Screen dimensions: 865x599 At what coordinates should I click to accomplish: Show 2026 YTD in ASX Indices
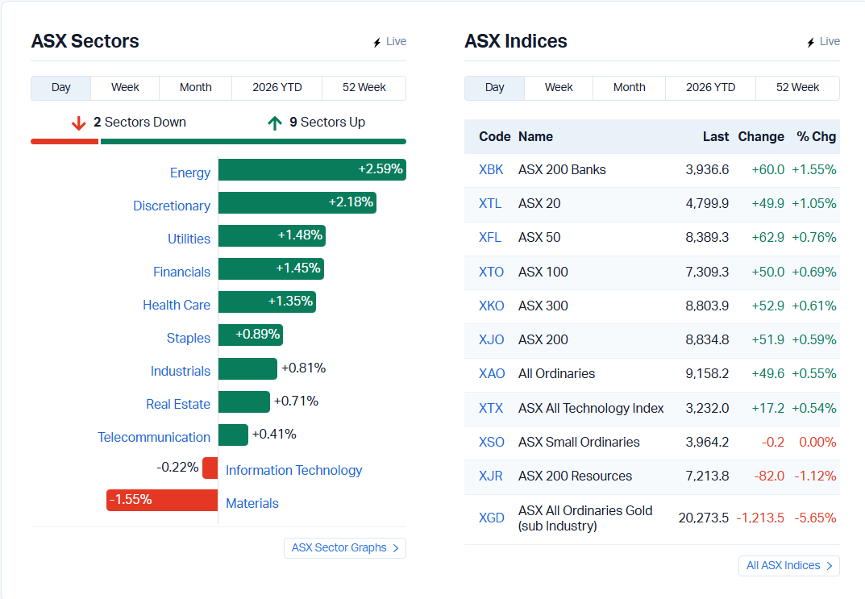(709, 88)
